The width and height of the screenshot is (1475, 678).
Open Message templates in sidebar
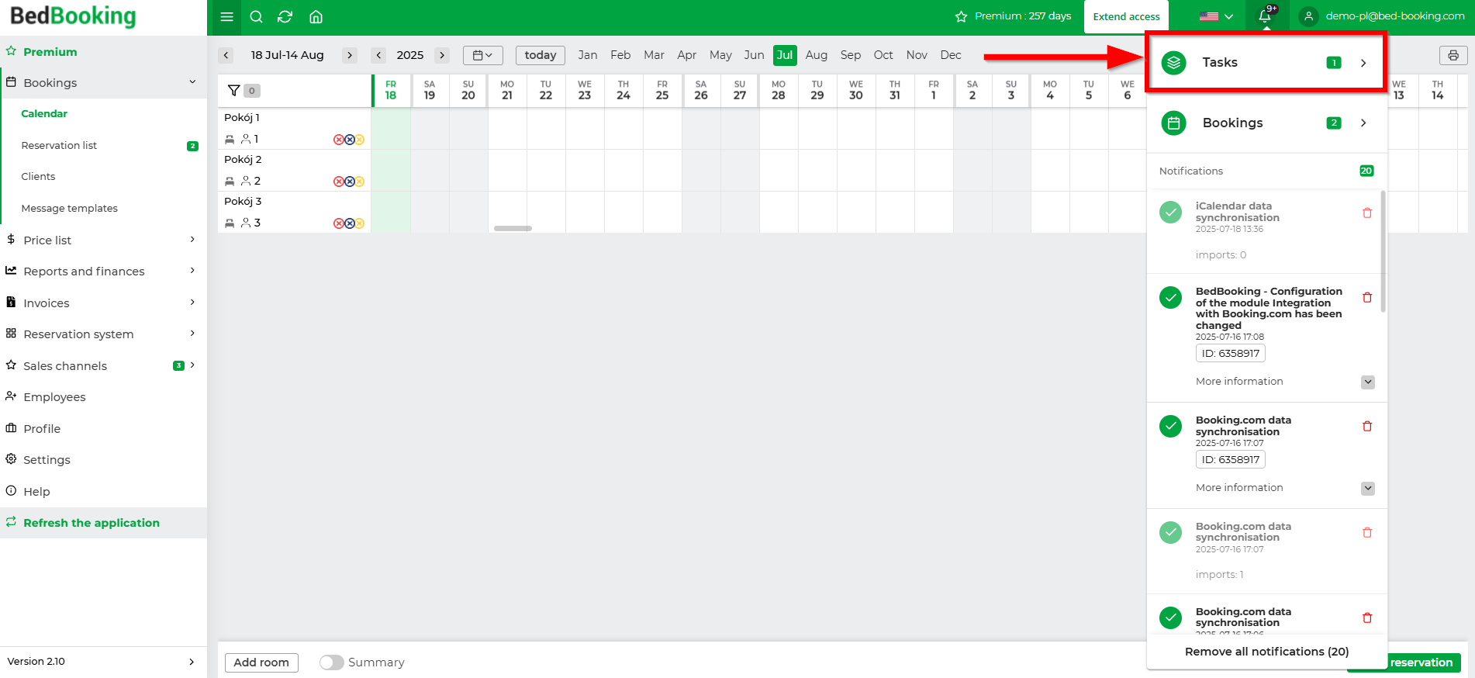click(69, 208)
